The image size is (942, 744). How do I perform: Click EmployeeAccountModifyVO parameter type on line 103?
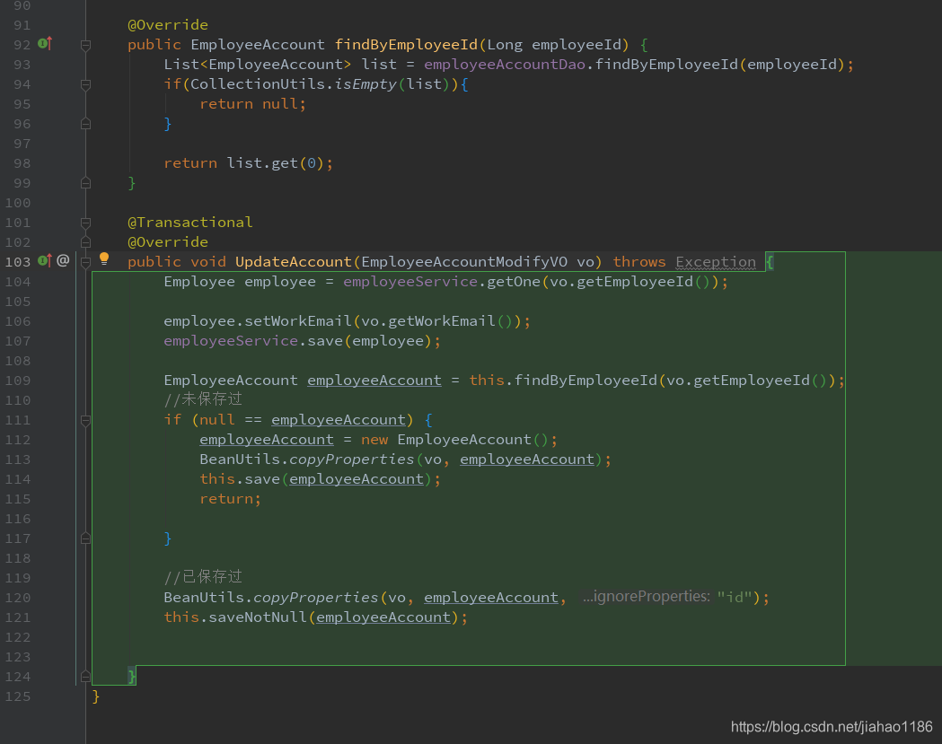click(464, 262)
